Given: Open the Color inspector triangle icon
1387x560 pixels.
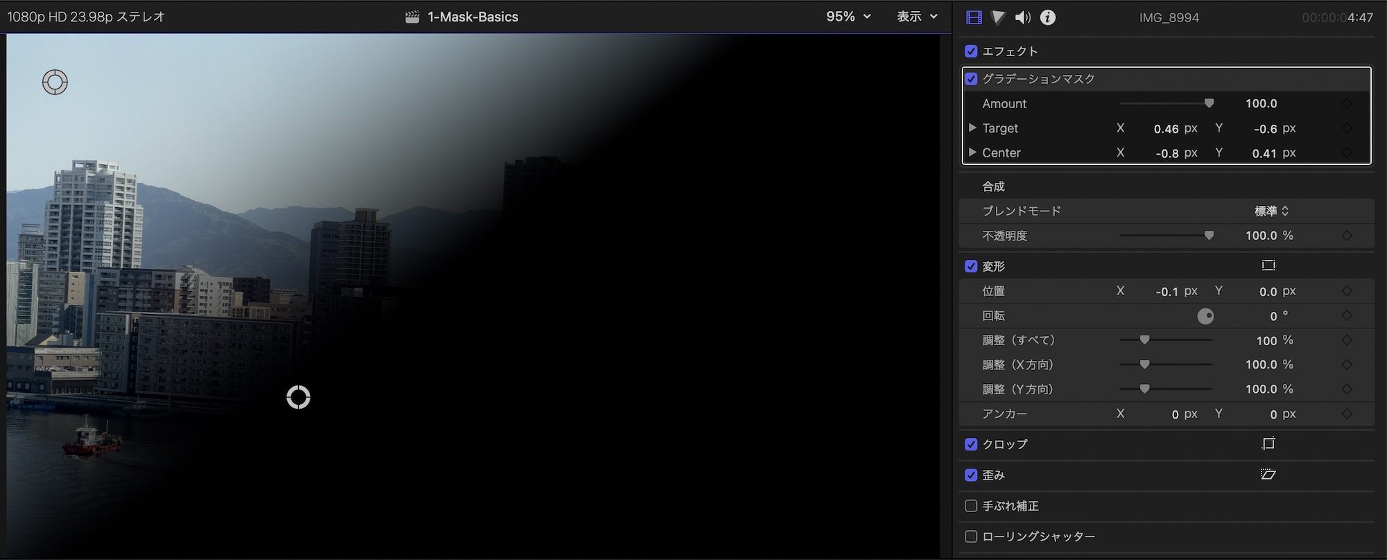Looking at the screenshot, I should (998, 17).
